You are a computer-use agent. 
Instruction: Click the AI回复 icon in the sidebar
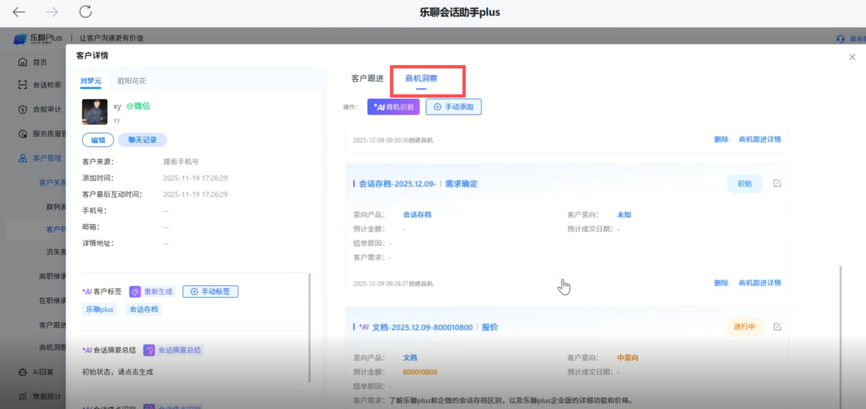(x=23, y=372)
